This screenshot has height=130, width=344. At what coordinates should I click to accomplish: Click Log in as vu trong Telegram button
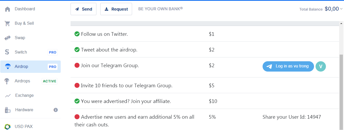(x=288, y=66)
